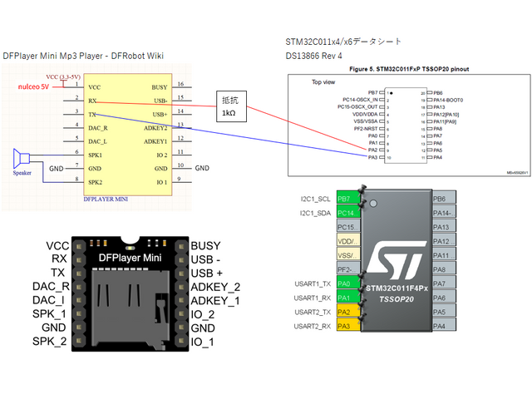
Task: Click 'VSS/VSSA' in datasheet pinout
Action: 366,121
